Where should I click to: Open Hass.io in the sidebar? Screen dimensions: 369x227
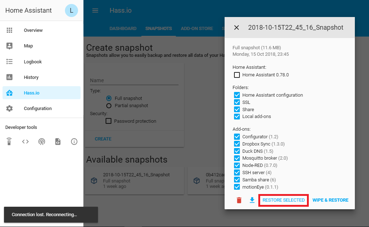[x=42, y=93]
